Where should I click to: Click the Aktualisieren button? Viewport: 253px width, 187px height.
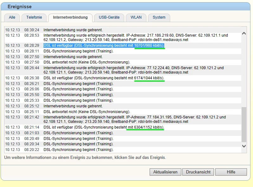pos(165,172)
